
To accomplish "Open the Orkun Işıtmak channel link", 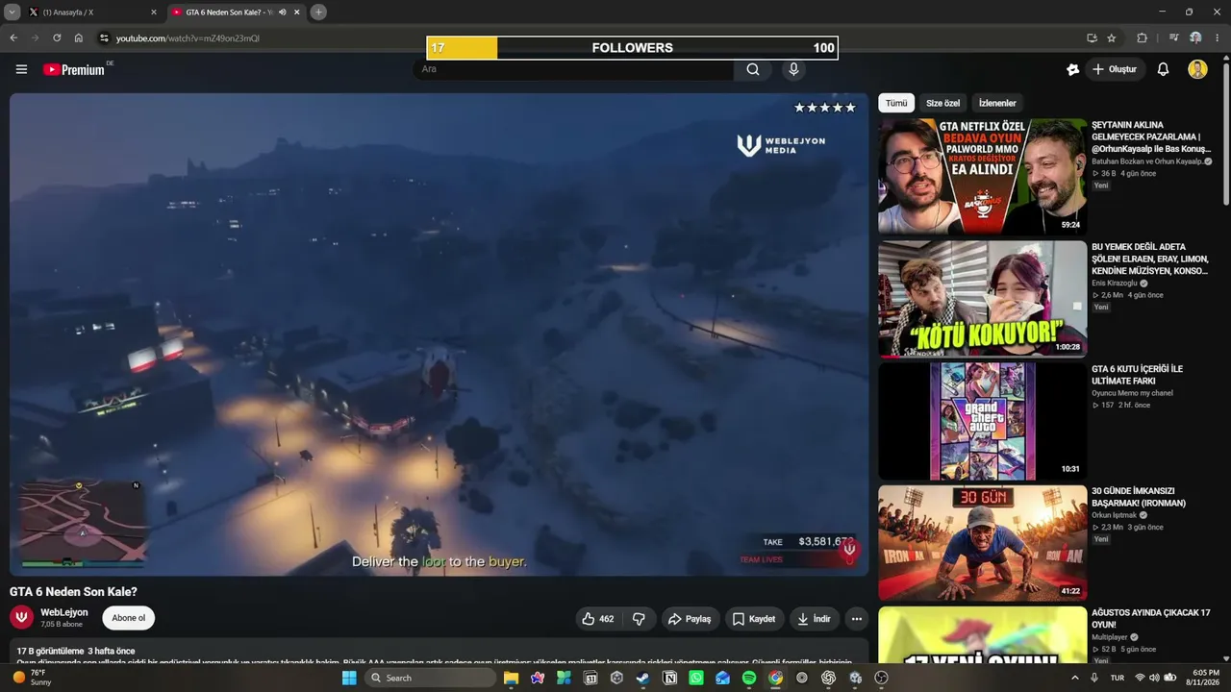I will pyautogui.click(x=1115, y=515).
